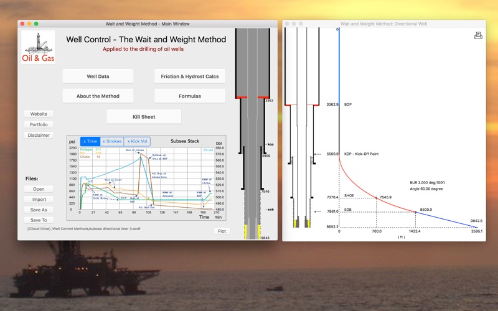Zoom the Main Window with green button
The width and height of the screenshot is (498, 311).
[36, 24]
